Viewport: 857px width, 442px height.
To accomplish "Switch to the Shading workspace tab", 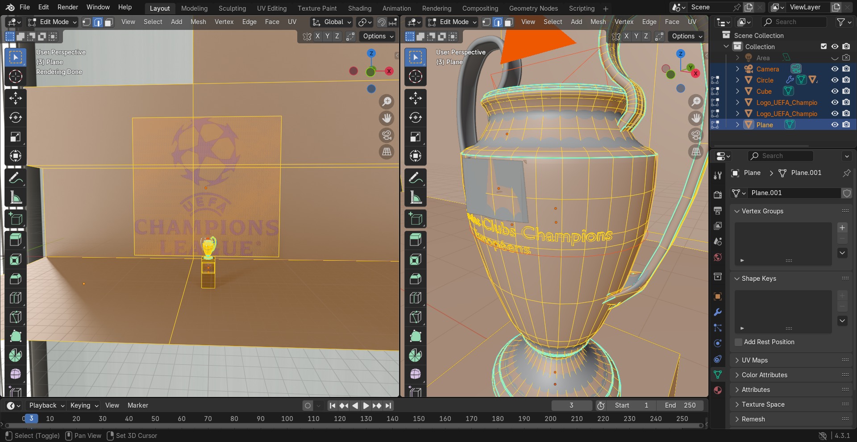I will pos(359,8).
